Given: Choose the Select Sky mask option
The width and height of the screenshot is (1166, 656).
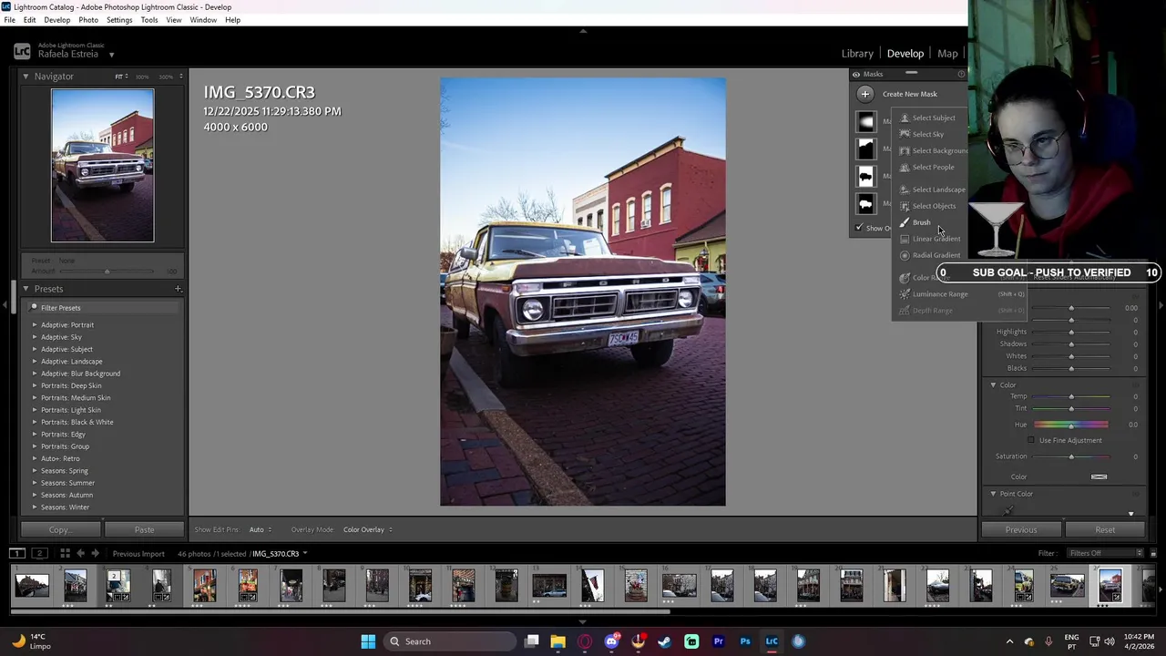Looking at the screenshot, I should (927, 134).
